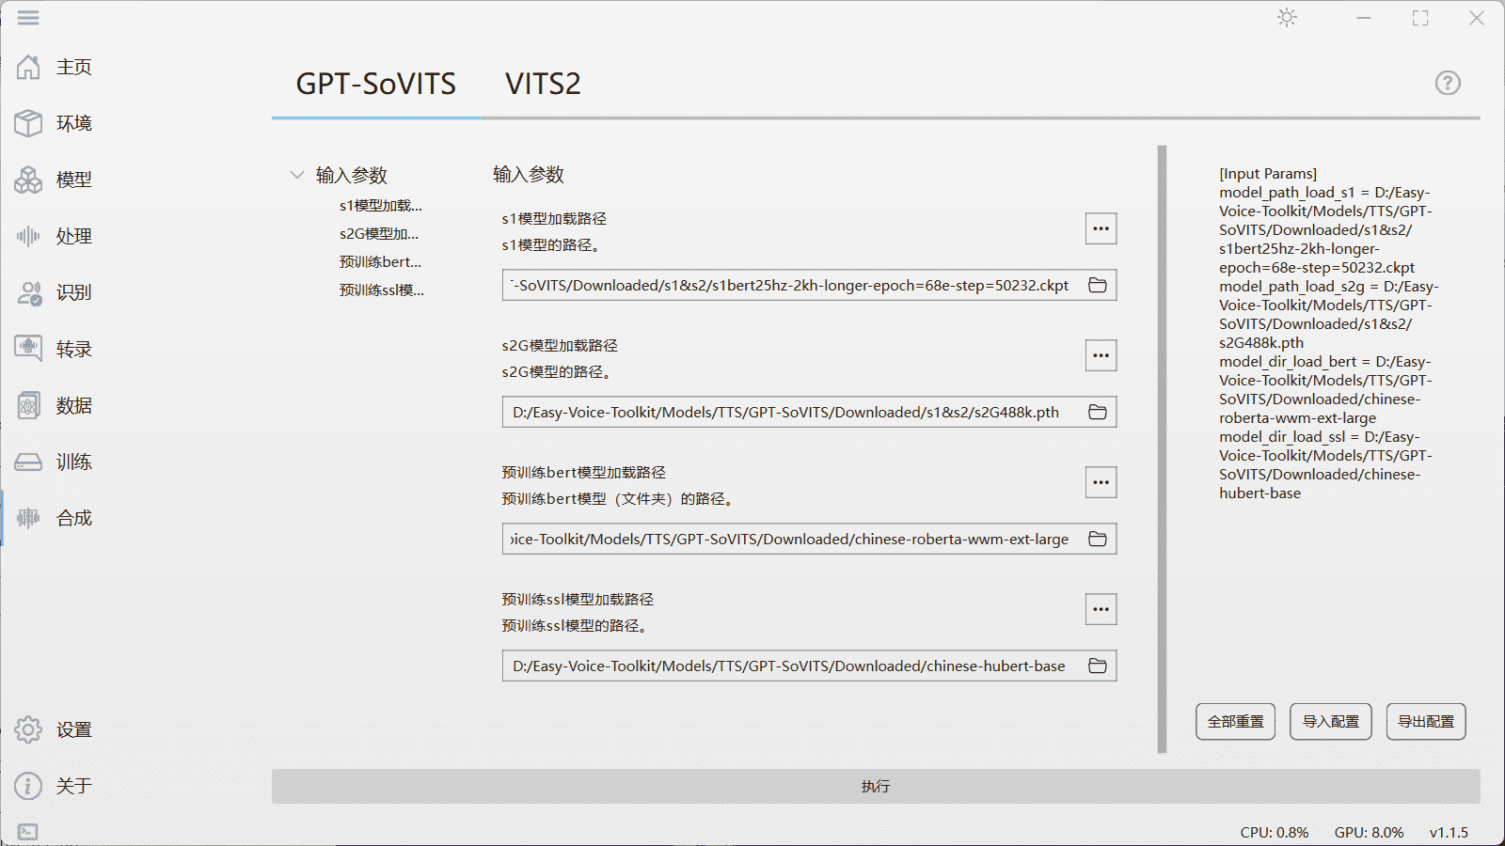Switch to the VITS2 tab
1505x846 pixels.
click(543, 84)
